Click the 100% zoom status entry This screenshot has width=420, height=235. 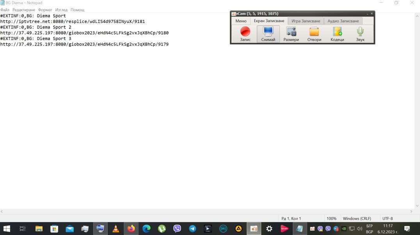[x=331, y=218]
